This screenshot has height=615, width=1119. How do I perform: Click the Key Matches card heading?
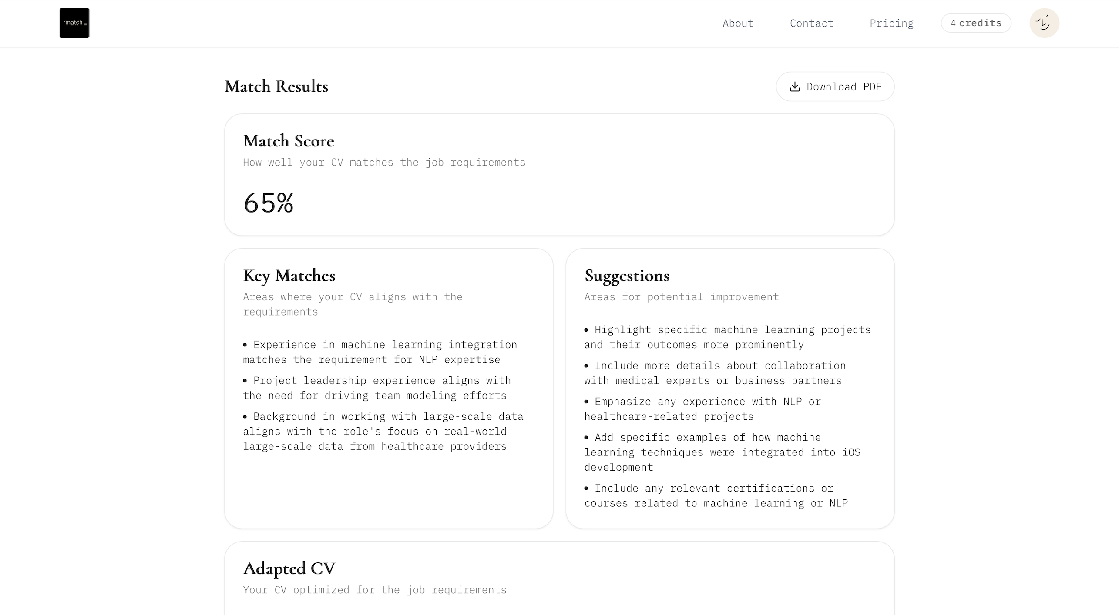point(289,276)
